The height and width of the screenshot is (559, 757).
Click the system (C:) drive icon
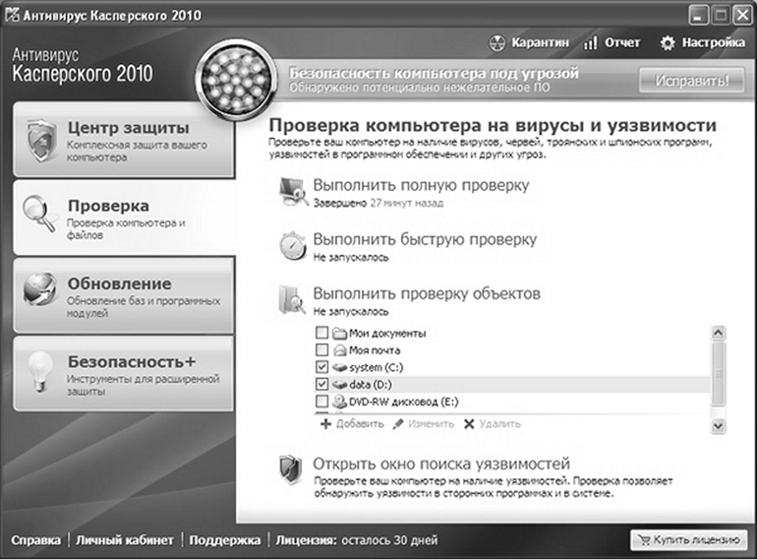click(340, 368)
